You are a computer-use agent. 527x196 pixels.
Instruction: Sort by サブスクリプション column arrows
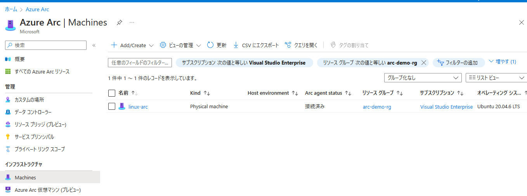pos(461,93)
